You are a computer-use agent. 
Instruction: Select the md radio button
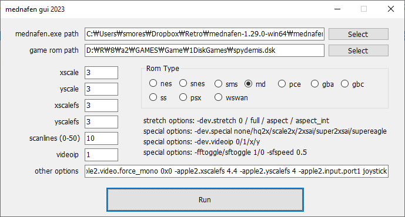(248, 84)
